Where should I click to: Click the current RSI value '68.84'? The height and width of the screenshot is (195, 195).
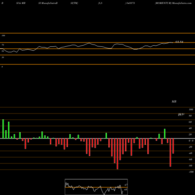(x=179, y=42)
